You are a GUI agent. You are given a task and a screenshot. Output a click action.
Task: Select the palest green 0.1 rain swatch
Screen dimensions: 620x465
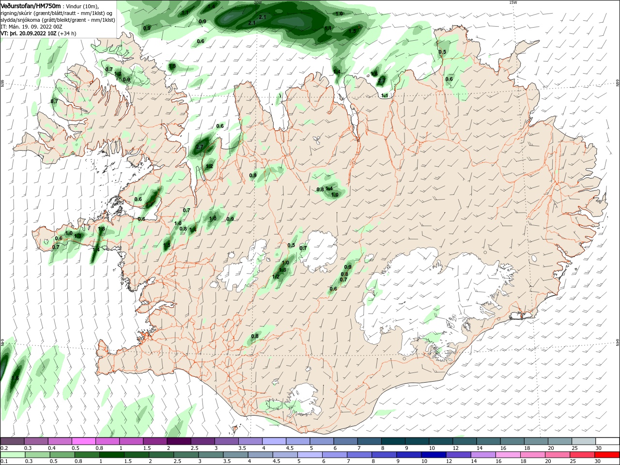click(13, 455)
